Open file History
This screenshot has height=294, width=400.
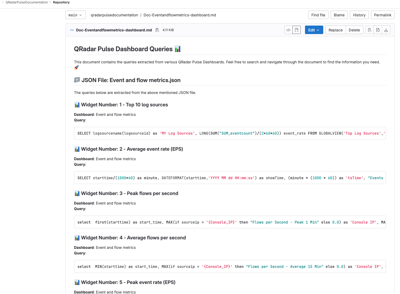click(359, 15)
